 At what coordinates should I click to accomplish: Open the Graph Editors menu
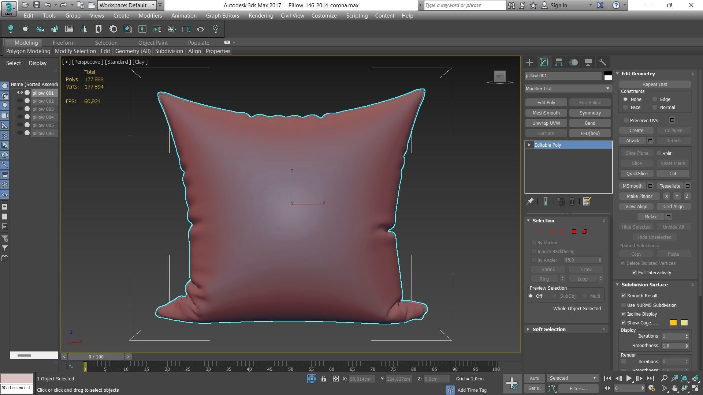click(222, 16)
